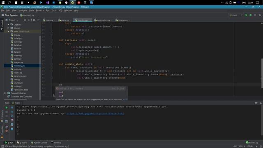Open the Python Console tool window
263x148 pixels.
click(x=39, y=143)
